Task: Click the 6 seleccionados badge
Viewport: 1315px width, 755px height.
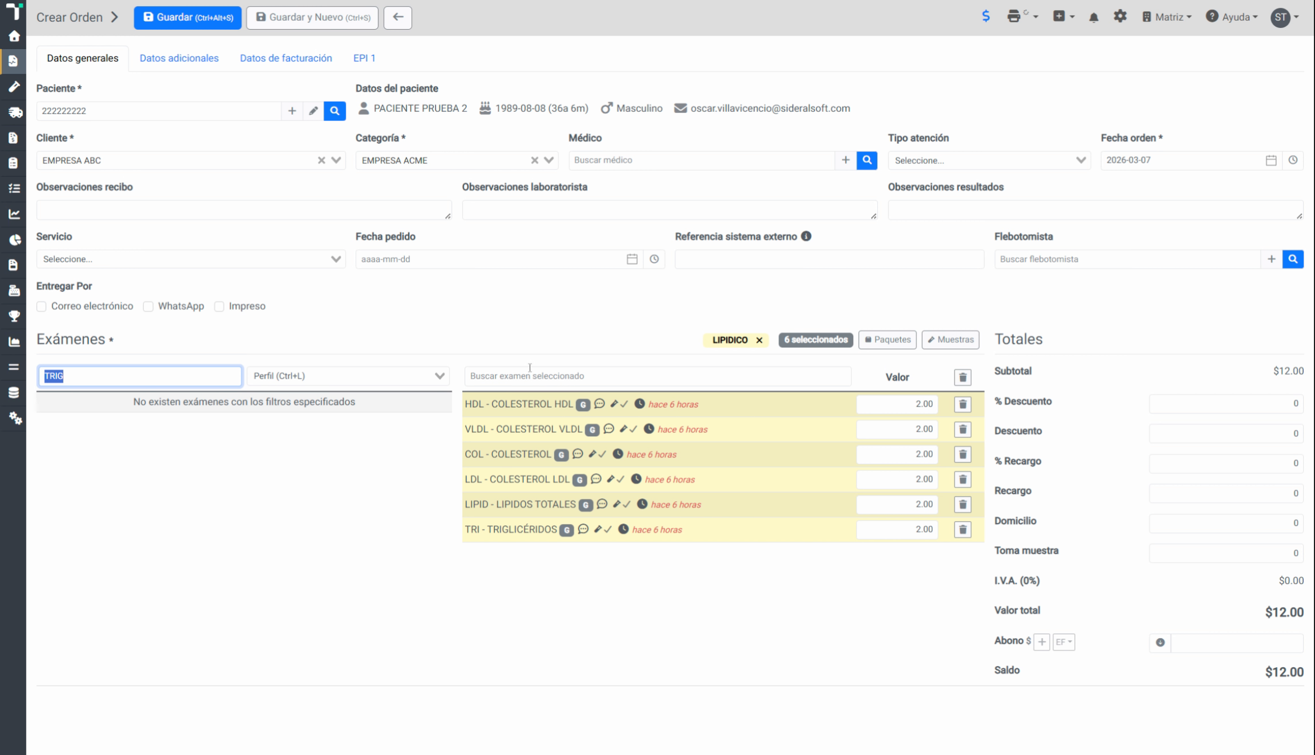Action: pyautogui.click(x=816, y=340)
